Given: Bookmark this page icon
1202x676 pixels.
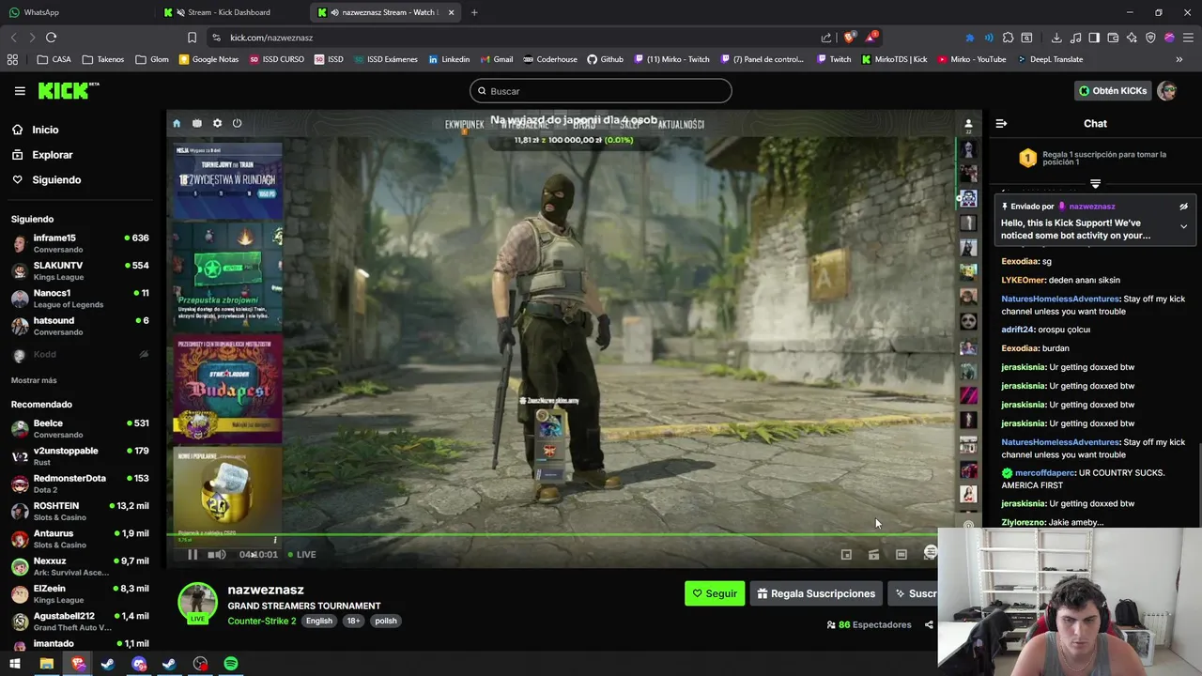Looking at the screenshot, I should pos(192,38).
